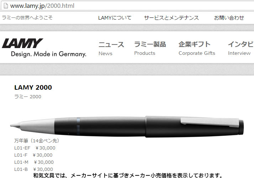Click the サービスとメンテナンス link
The height and width of the screenshot is (178, 254).
pyautogui.click(x=171, y=18)
